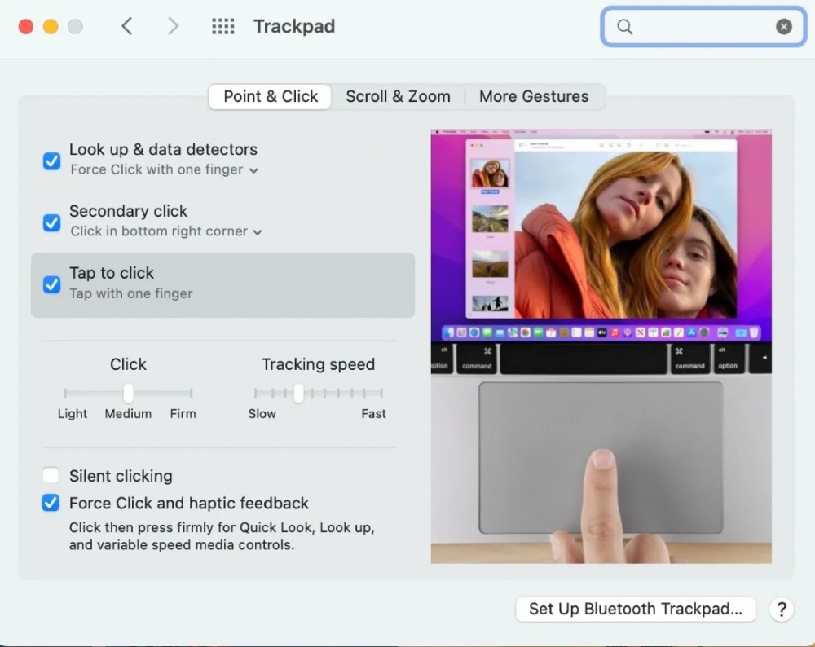Switch to the More Gestures tab

point(533,96)
